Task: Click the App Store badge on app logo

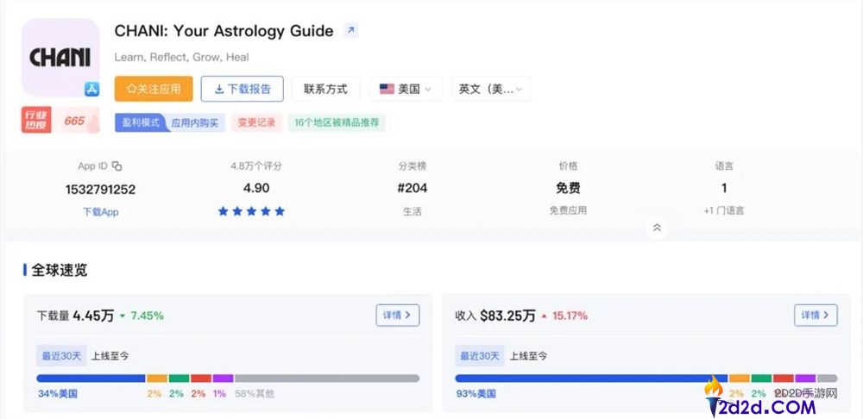Action: click(92, 89)
